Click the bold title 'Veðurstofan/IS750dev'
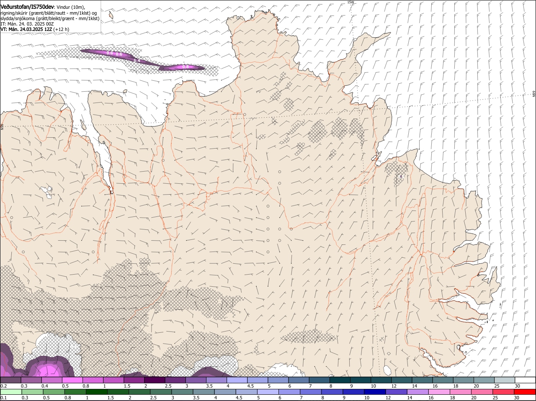 27,7
